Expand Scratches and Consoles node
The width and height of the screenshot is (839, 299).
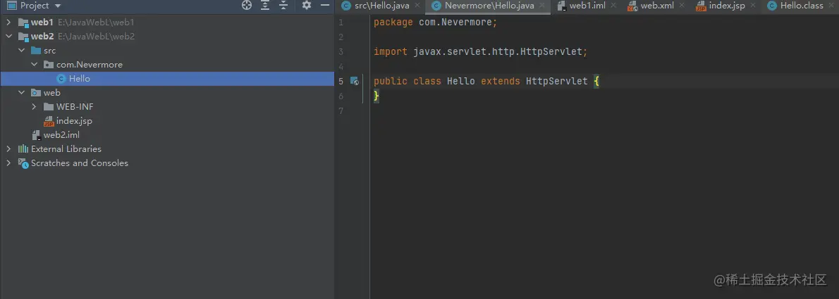pyautogui.click(x=8, y=163)
